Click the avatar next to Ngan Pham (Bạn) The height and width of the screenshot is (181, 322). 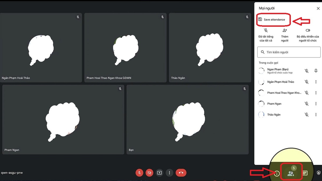pyautogui.click(x=261, y=71)
